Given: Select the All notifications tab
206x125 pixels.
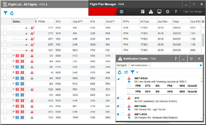Looking at the screenshot, I should (x=139, y=65).
